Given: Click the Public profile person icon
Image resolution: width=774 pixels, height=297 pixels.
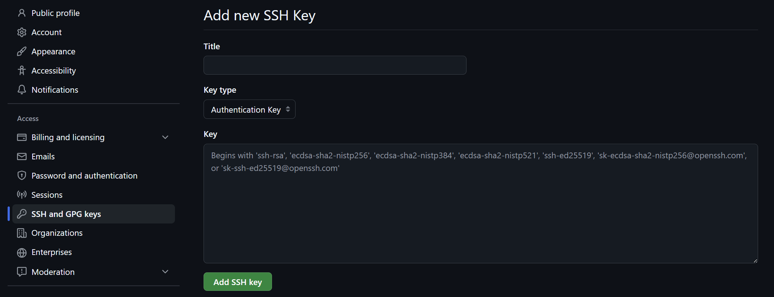Looking at the screenshot, I should pyautogui.click(x=22, y=13).
